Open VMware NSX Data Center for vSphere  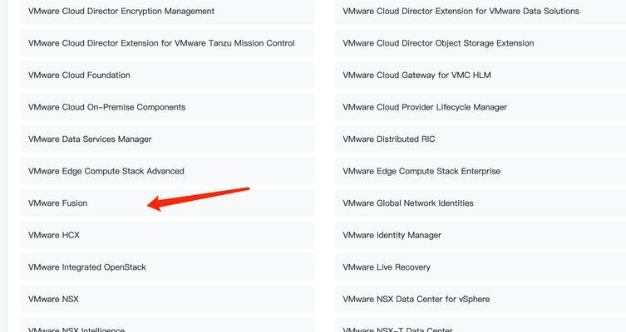tap(481, 299)
